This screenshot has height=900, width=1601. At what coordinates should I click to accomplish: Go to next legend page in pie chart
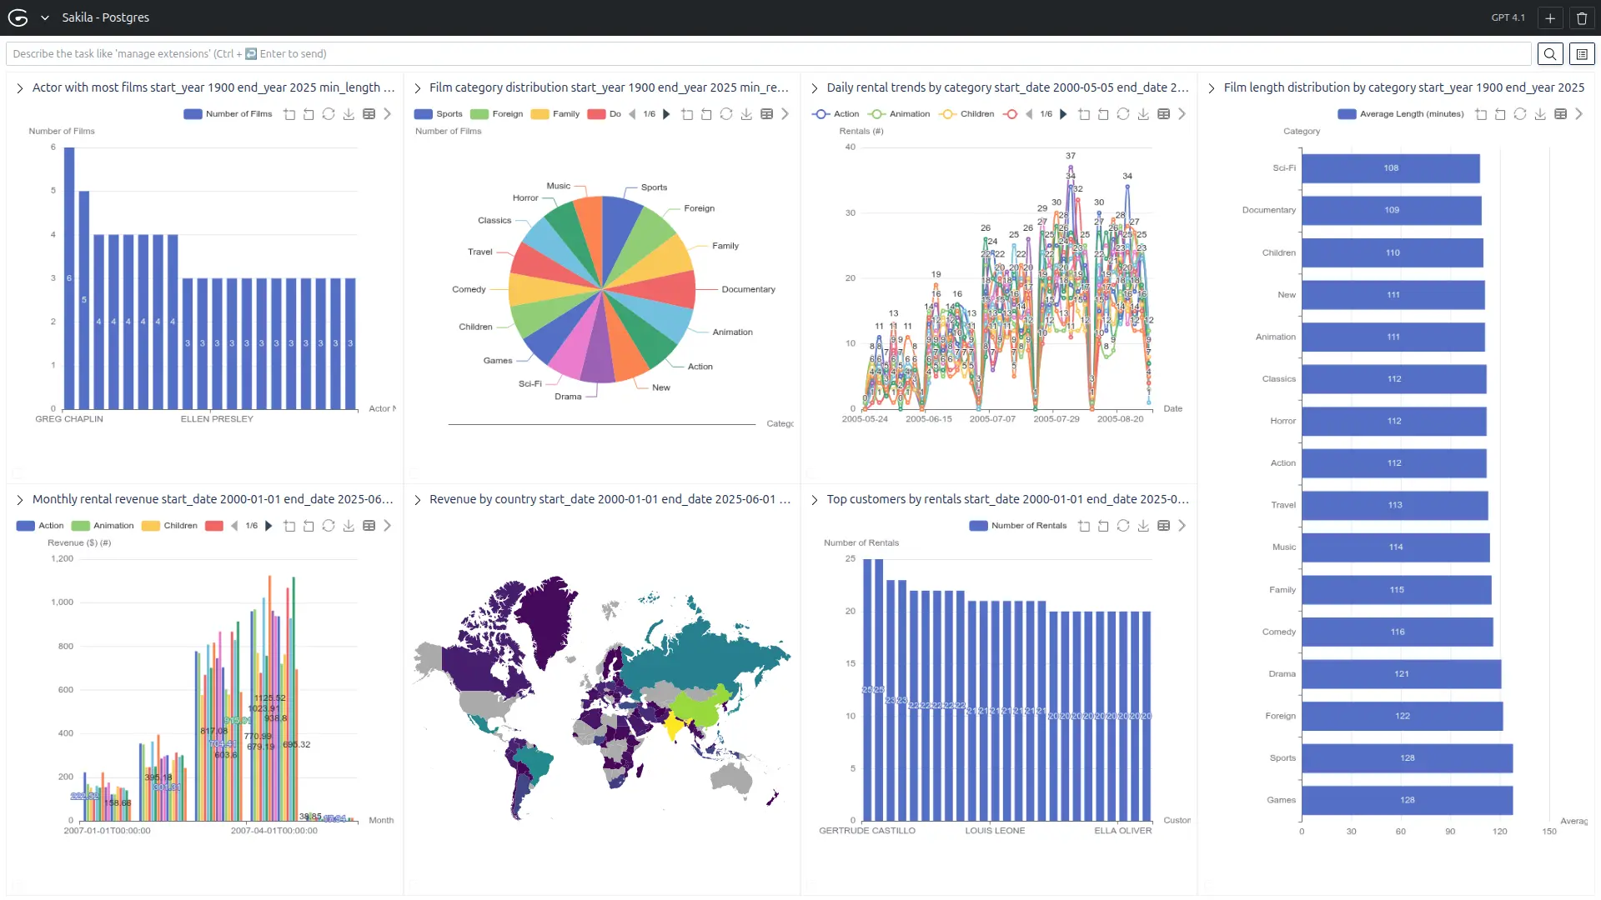666,114
